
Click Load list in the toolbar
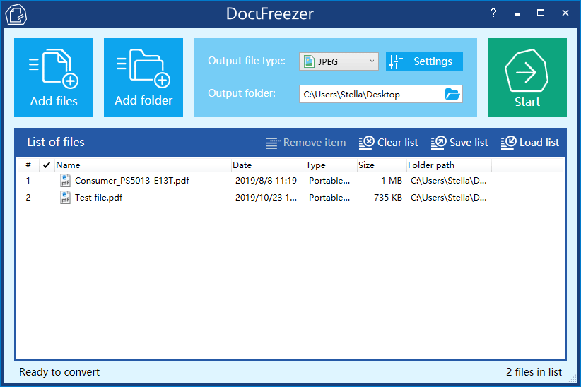click(x=530, y=143)
